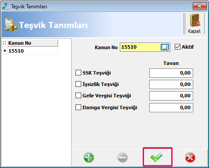Uncheck the Aktif checkbox

177,47
